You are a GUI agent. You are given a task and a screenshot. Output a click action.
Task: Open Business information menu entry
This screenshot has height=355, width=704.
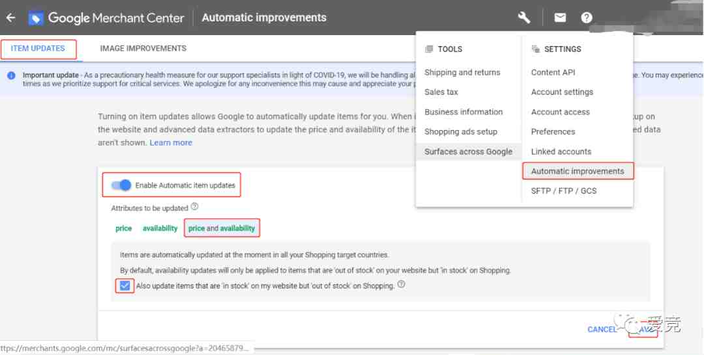[464, 112]
